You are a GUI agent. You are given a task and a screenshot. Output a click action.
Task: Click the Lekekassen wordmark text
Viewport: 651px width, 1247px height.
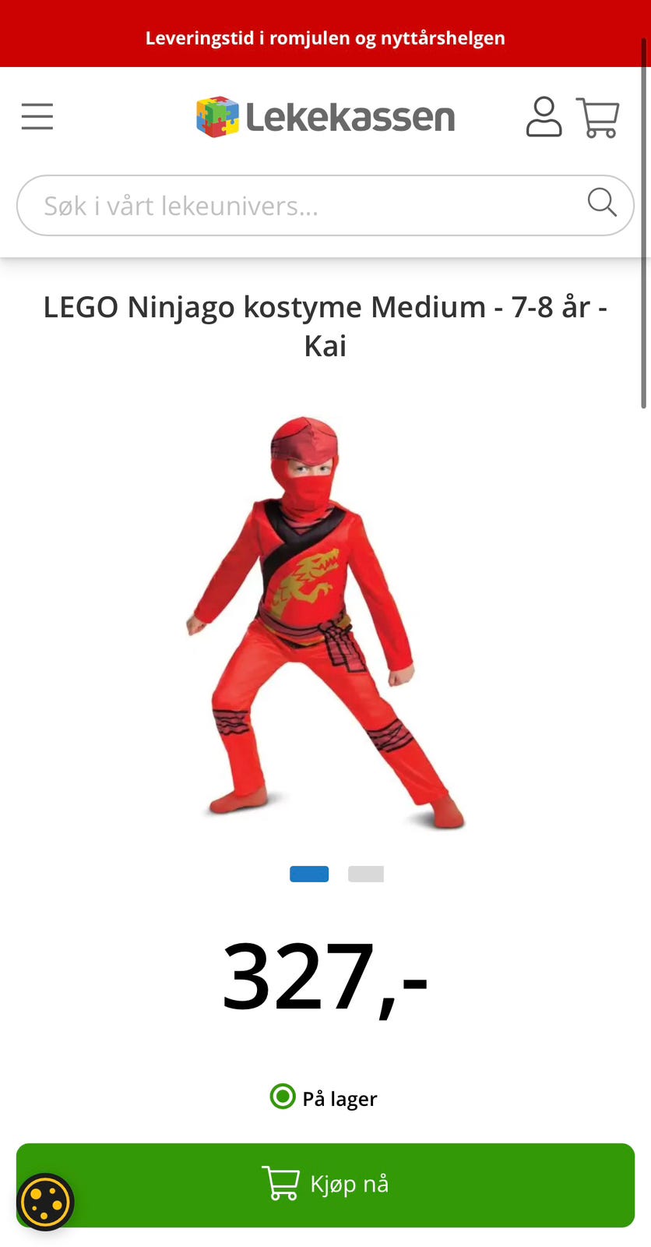point(350,118)
